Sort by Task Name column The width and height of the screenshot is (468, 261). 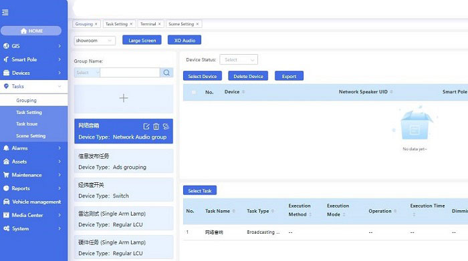(234, 211)
